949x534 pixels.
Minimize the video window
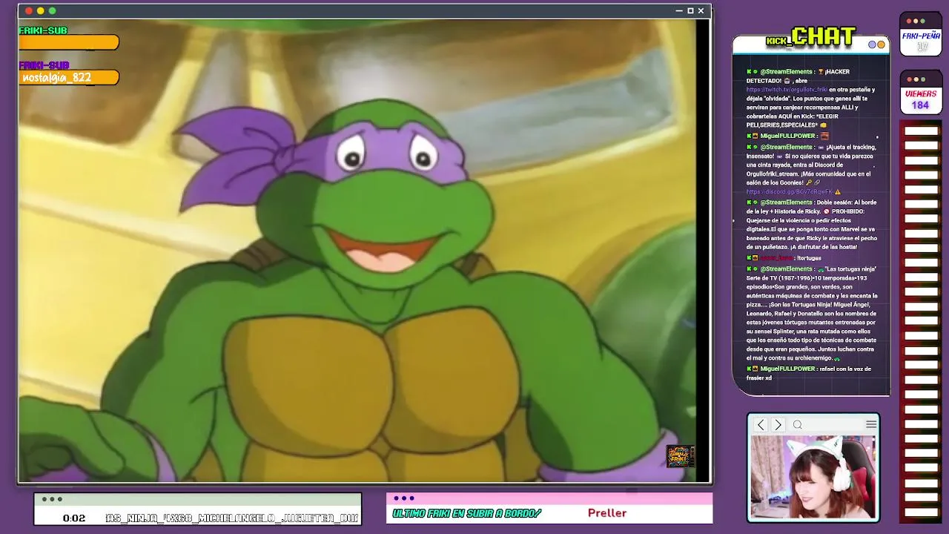point(679,10)
